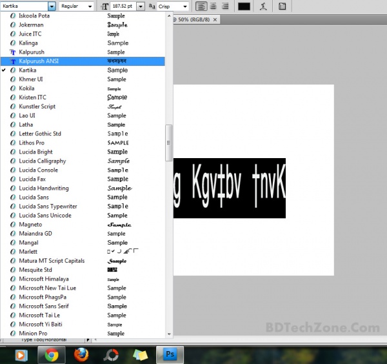Choose highlighted Kalpurush ANSI font
The image size is (387, 364).
(83, 61)
